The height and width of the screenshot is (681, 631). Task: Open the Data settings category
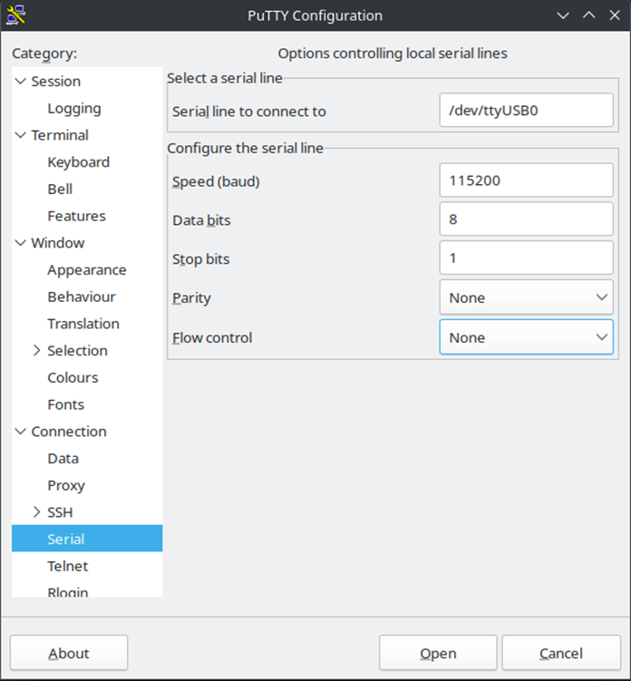(x=63, y=458)
